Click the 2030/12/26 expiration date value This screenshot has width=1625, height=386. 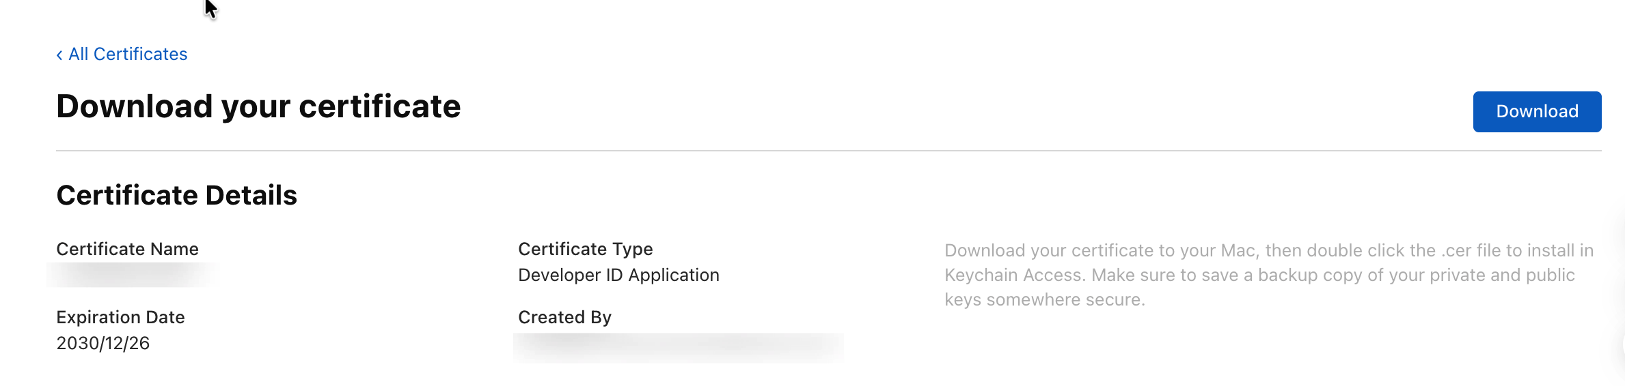[103, 343]
